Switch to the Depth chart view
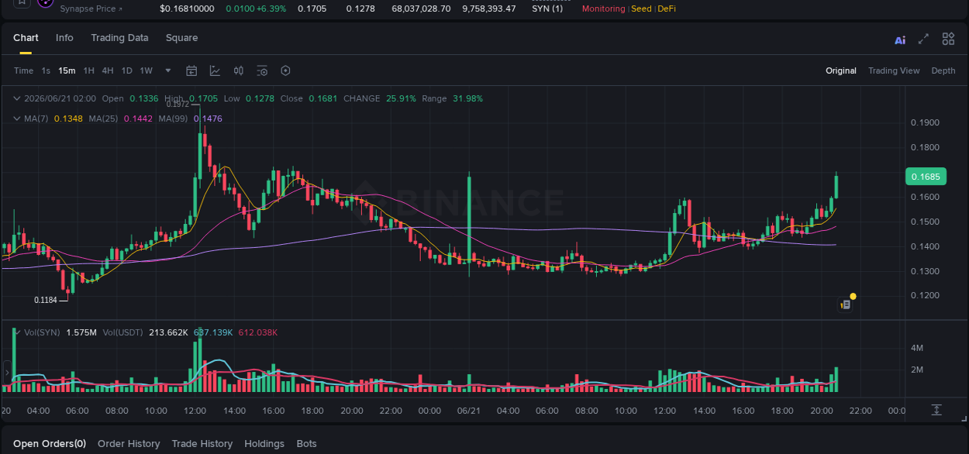Viewport: 969px width, 454px height. tap(943, 71)
